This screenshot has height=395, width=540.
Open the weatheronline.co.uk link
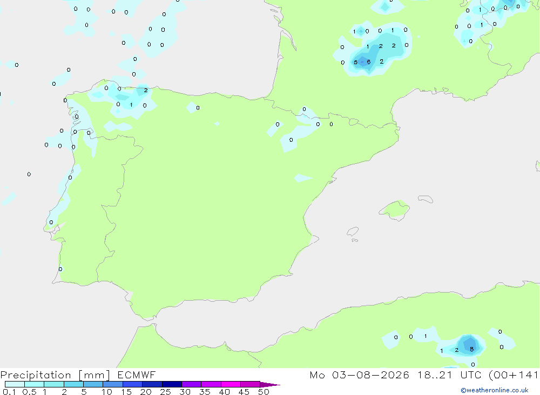[495, 390]
